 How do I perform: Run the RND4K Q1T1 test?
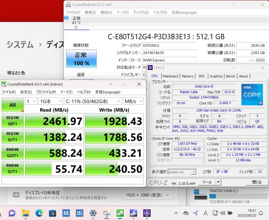13,168
